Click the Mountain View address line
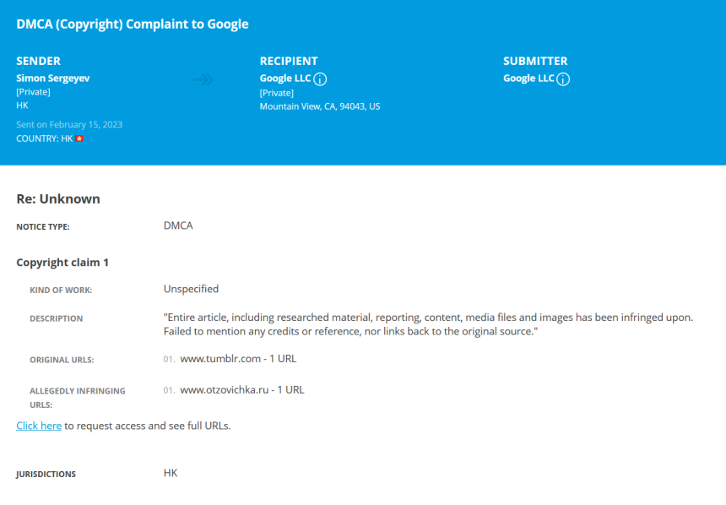726x505 pixels. tap(320, 106)
